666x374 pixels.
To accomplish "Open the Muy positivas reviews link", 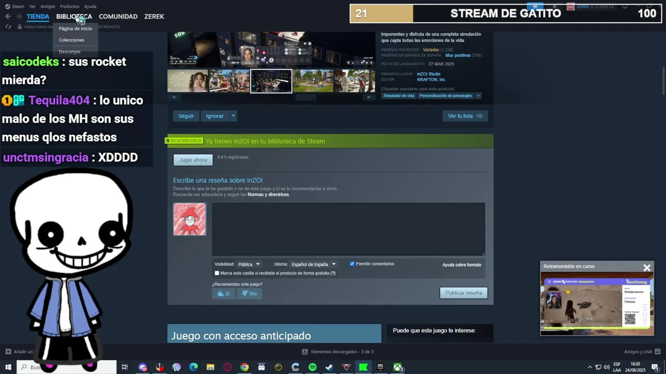I will click(x=458, y=56).
